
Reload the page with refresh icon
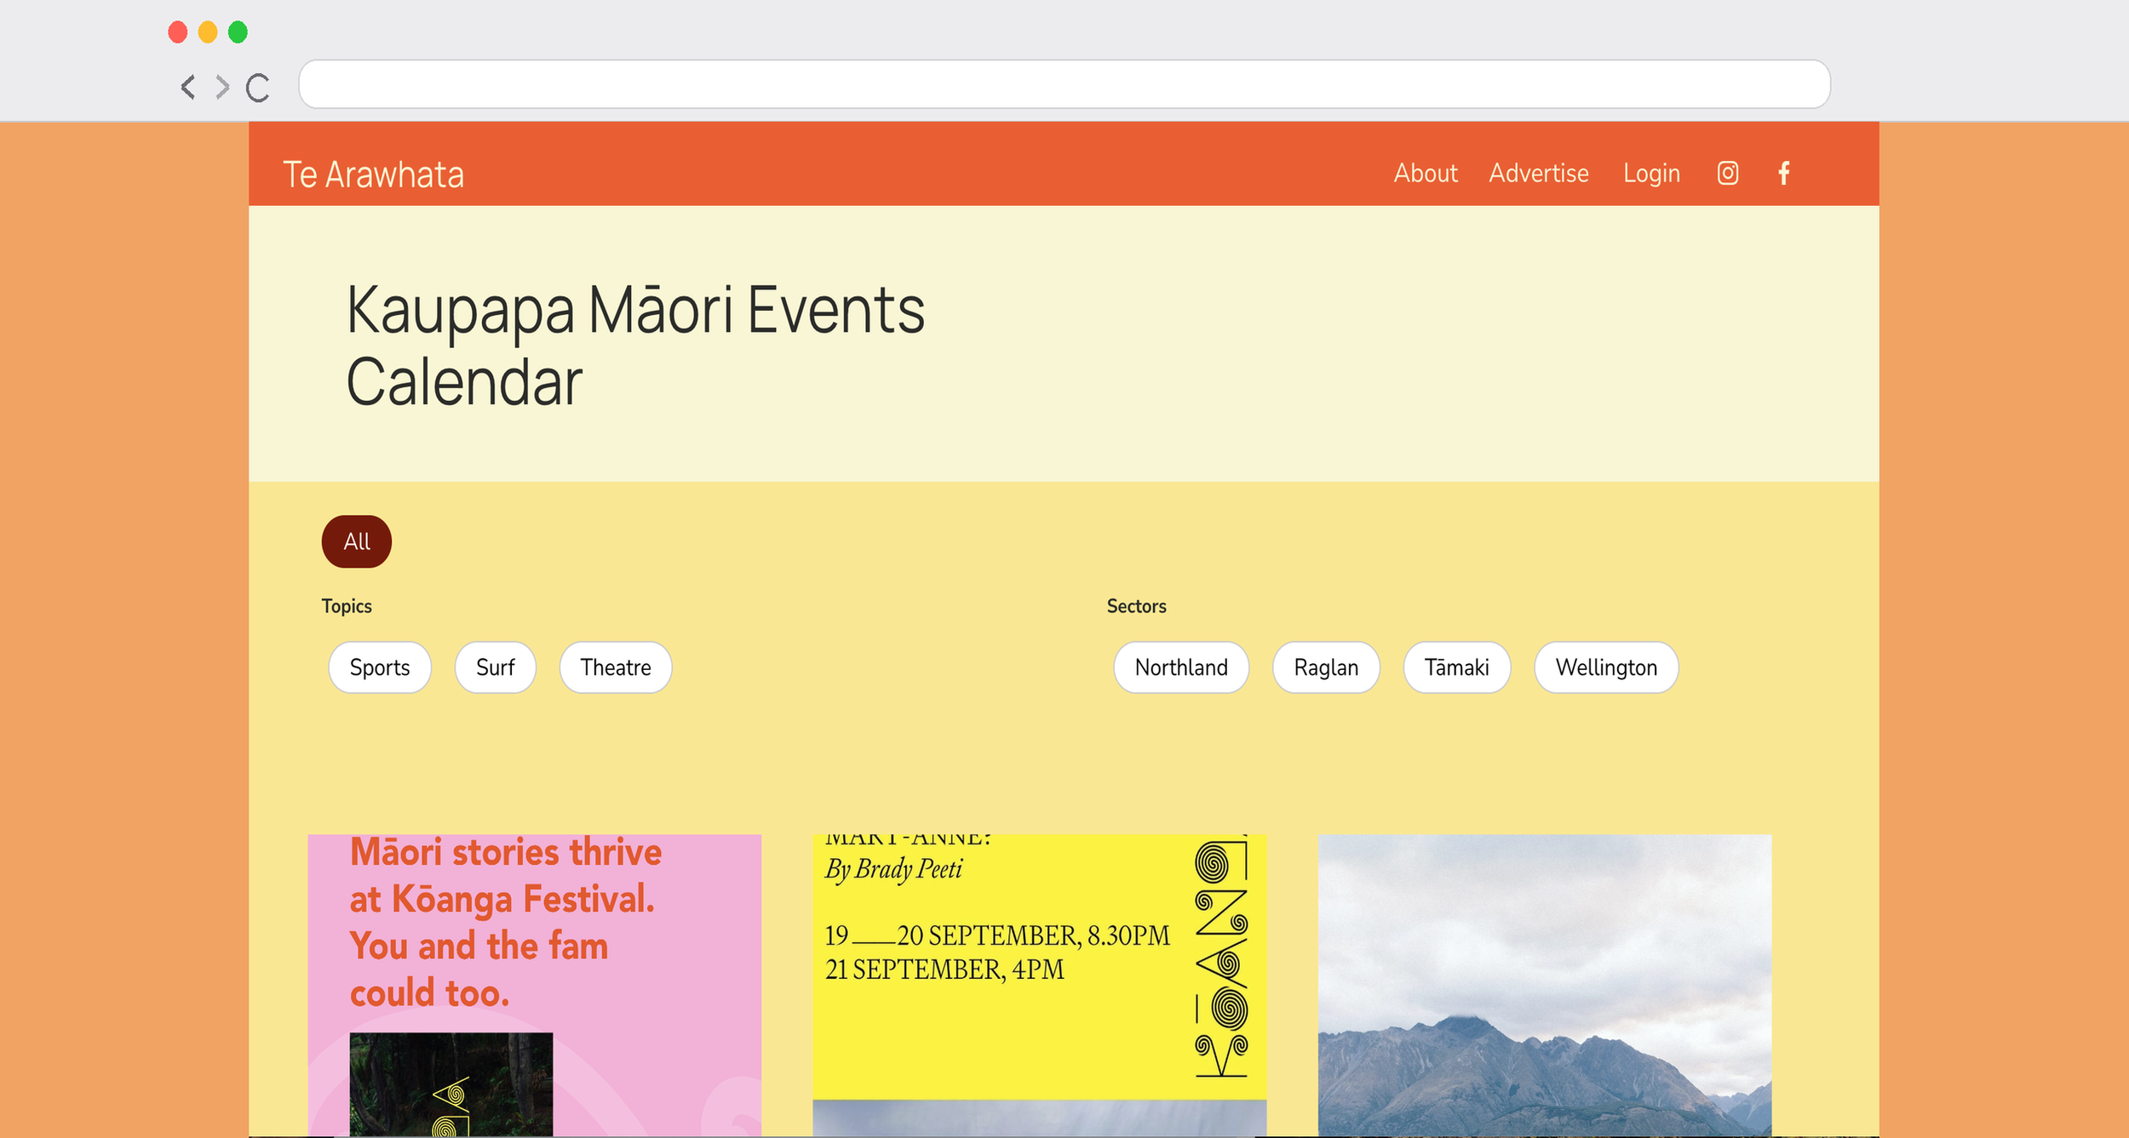[x=257, y=88]
